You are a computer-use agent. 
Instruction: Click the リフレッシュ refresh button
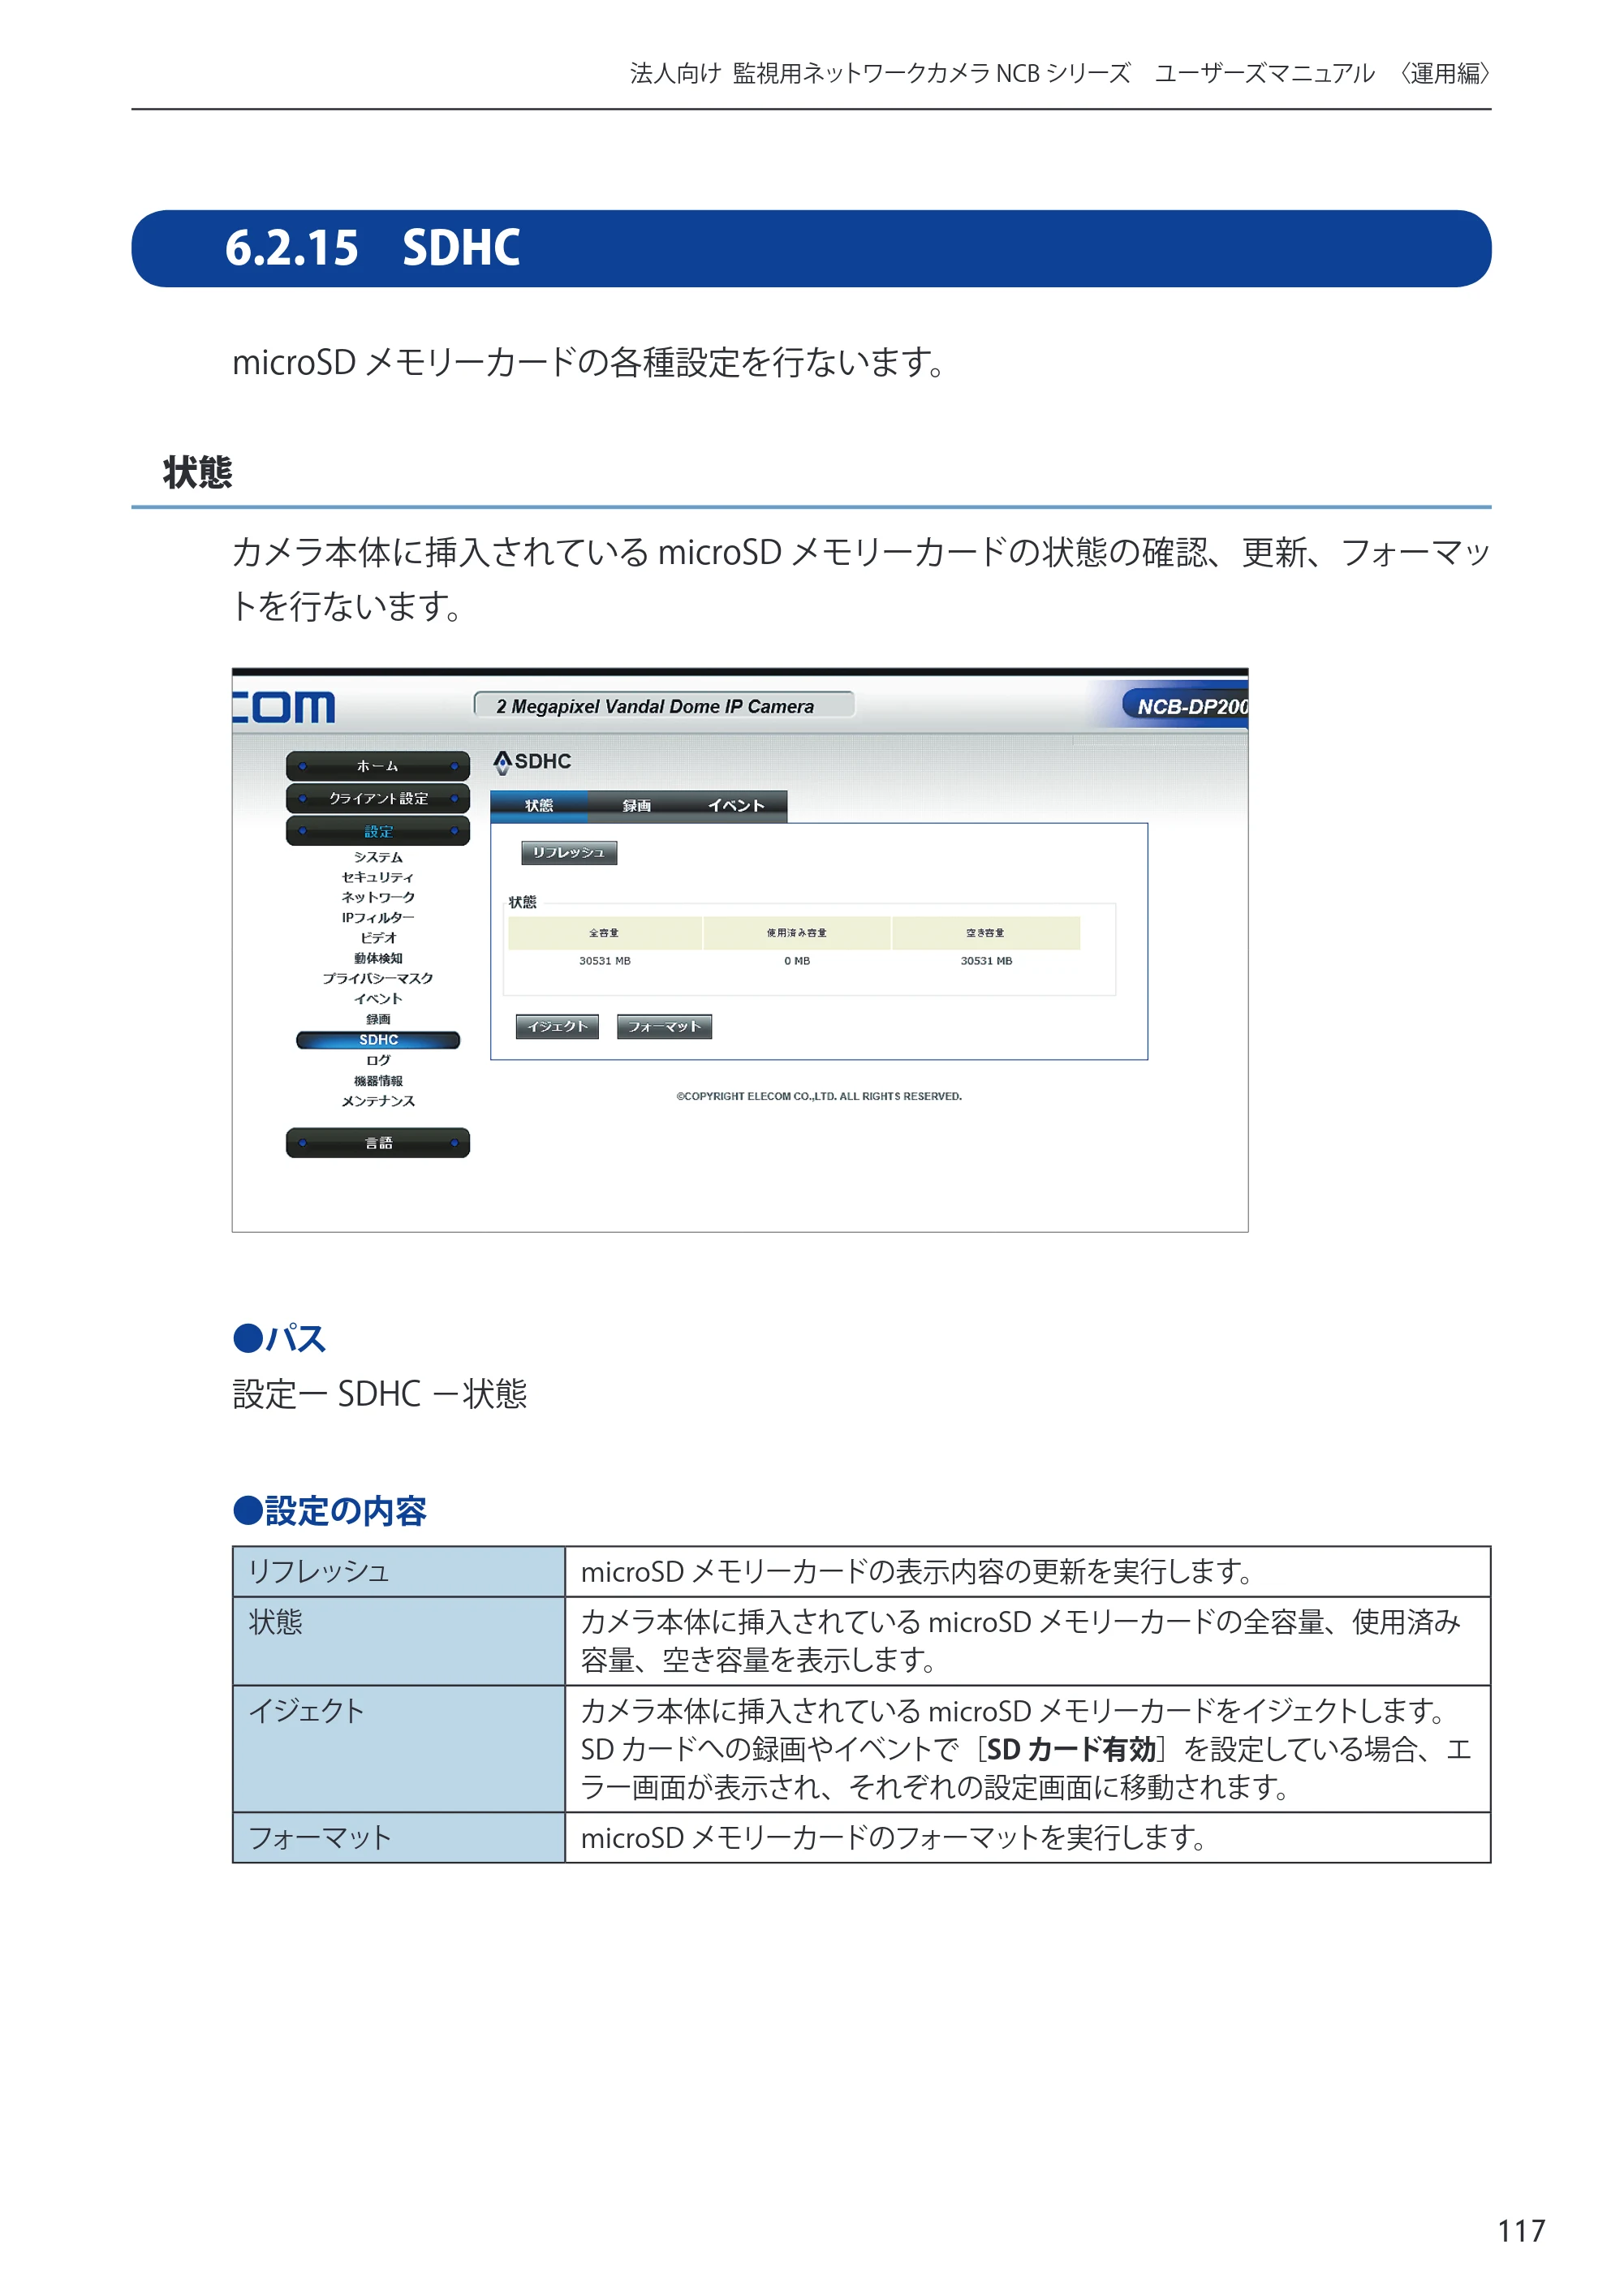(568, 852)
